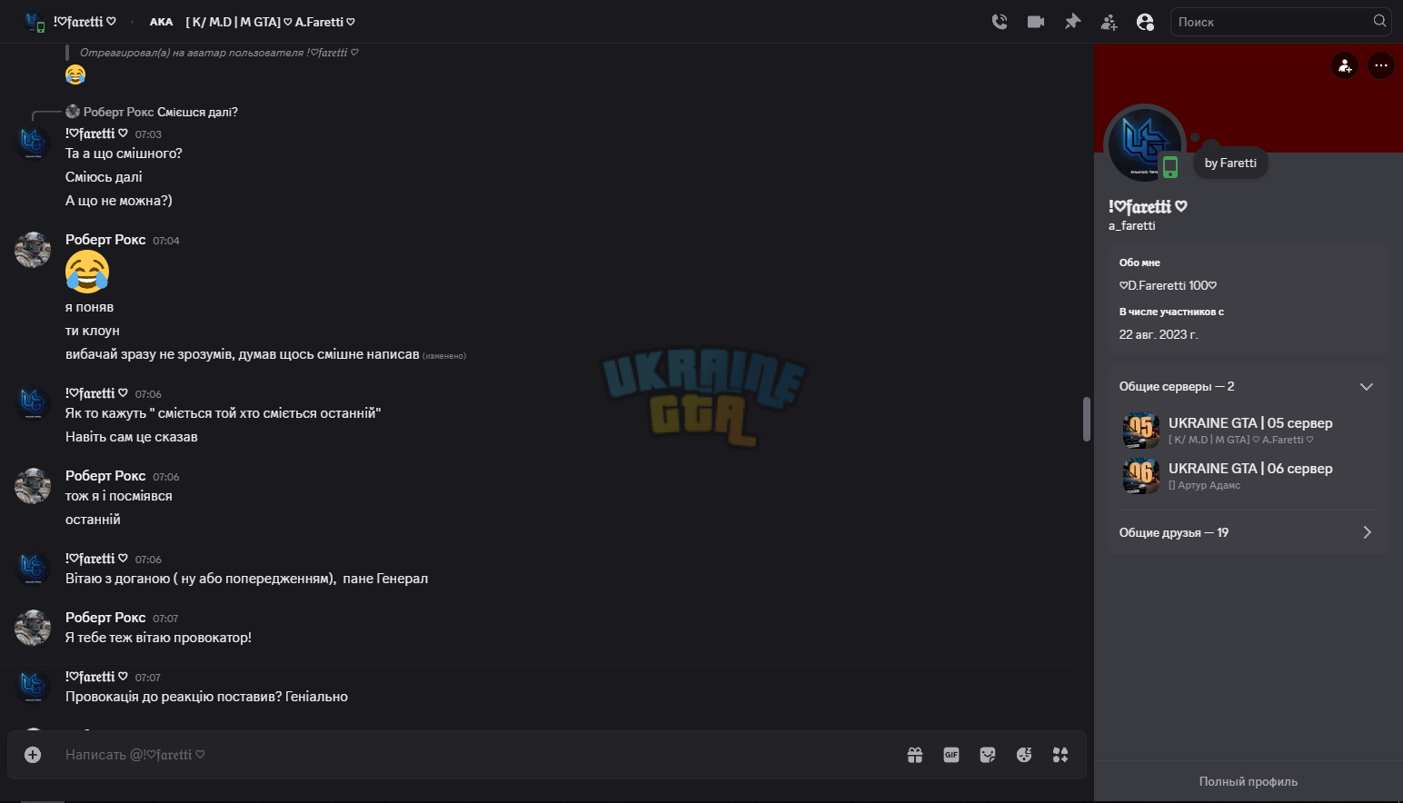Click message text Та а що смішного?
Image resolution: width=1403 pixels, height=803 pixels.
click(124, 154)
